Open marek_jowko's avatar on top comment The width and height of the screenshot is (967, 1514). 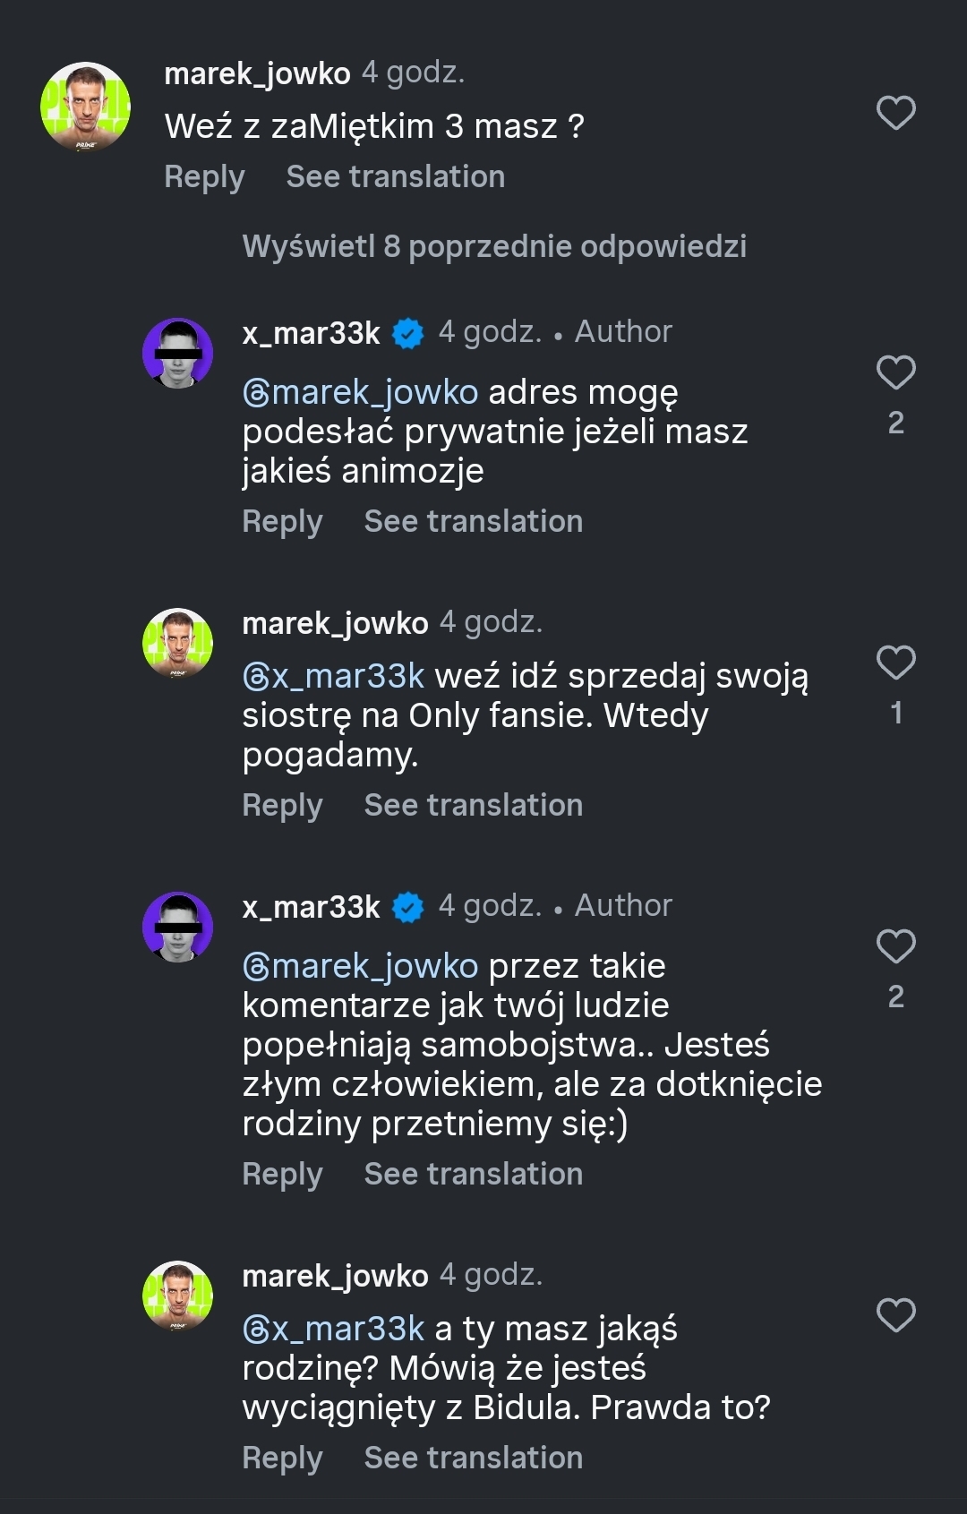(86, 107)
